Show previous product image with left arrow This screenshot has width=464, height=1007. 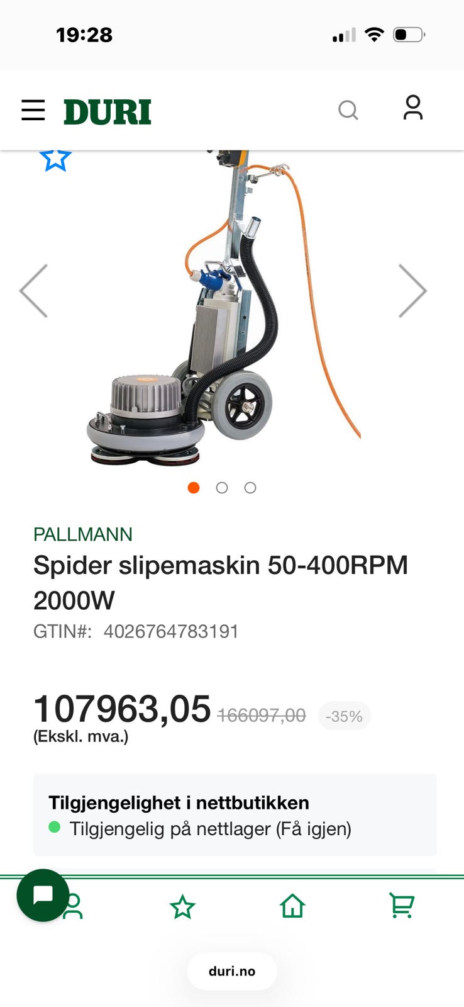coord(34,291)
